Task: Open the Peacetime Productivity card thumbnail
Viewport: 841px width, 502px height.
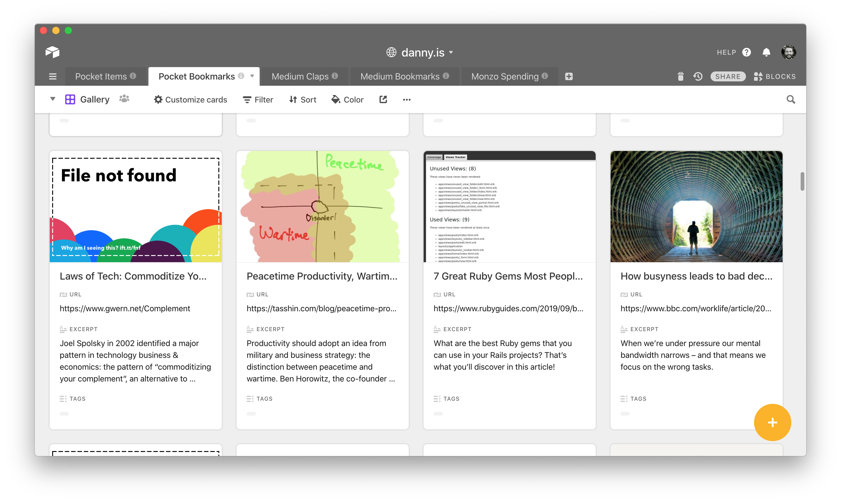Action: click(322, 206)
